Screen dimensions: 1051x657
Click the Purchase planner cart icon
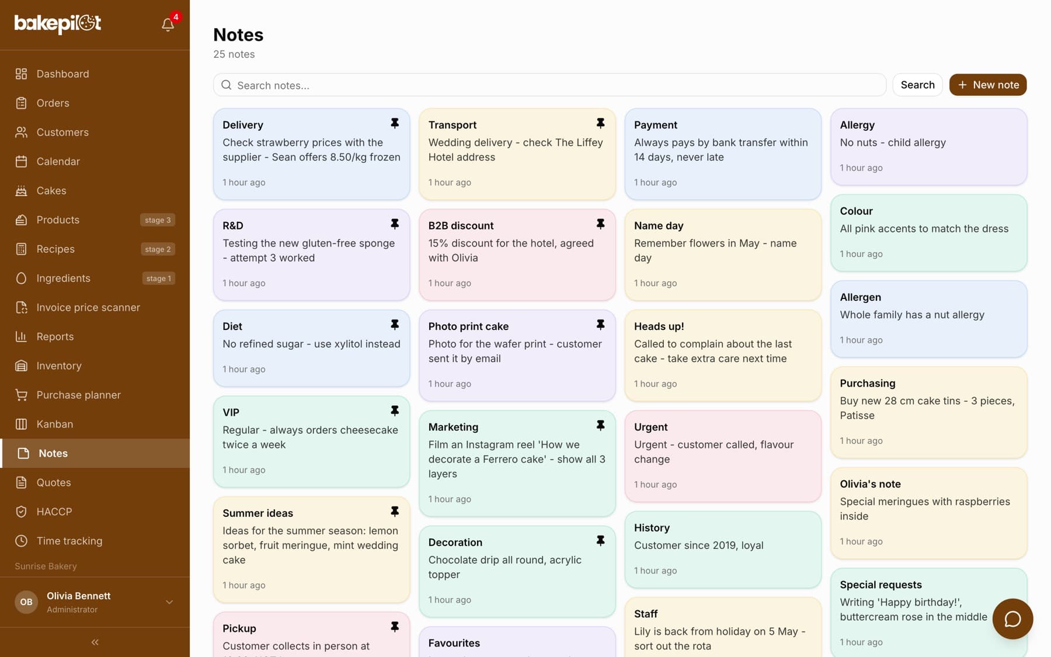(x=22, y=395)
